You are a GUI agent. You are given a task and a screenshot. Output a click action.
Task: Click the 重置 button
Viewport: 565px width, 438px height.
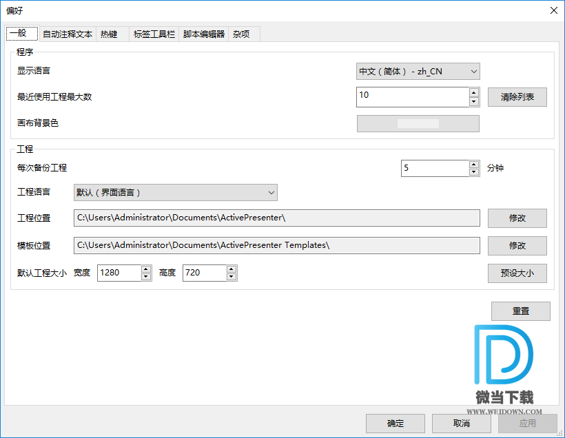(521, 311)
